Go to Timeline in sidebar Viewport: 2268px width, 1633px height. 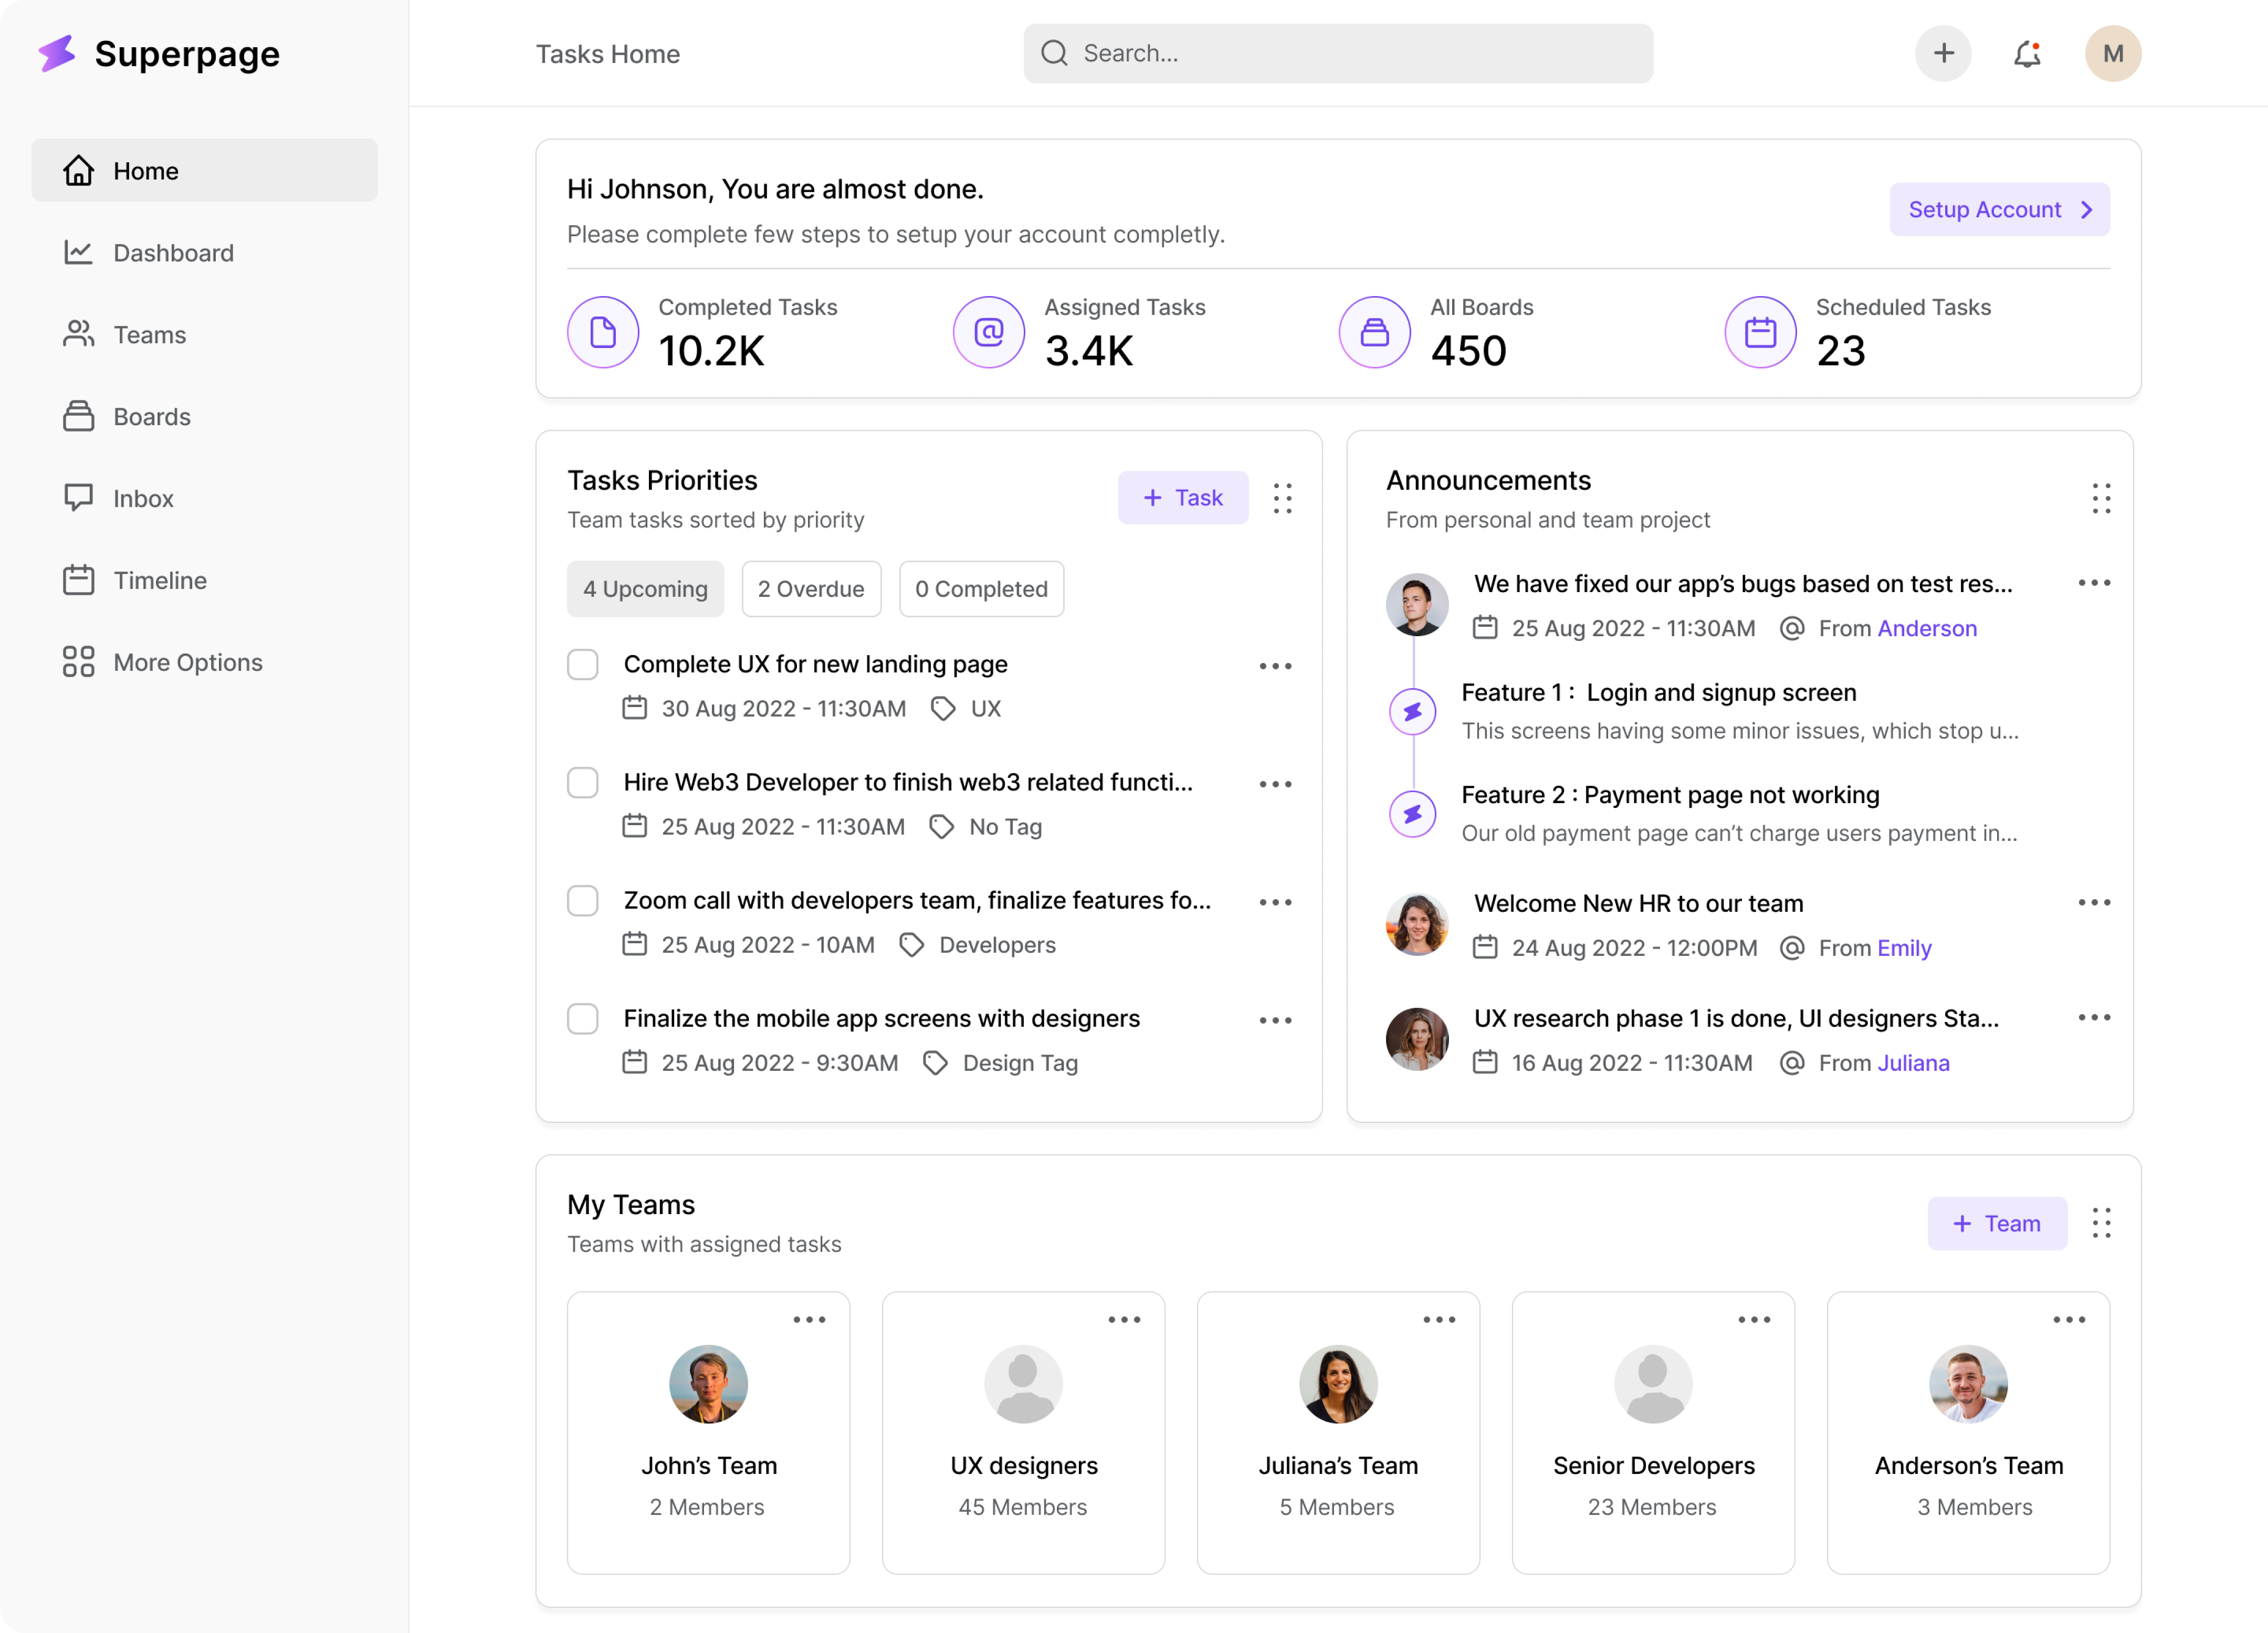160,580
